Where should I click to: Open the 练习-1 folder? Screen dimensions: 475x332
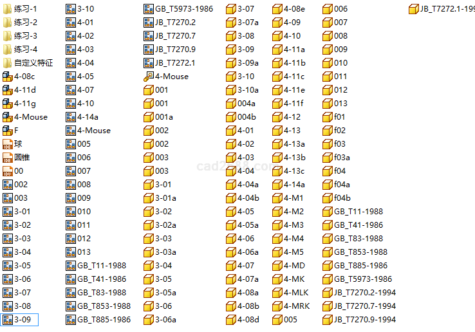(25, 9)
